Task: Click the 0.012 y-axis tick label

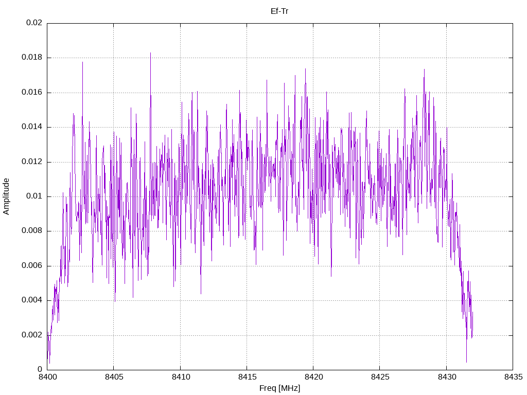Action: coord(32,161)
